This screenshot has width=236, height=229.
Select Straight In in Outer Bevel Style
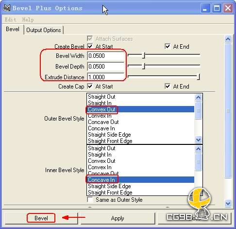pos(140,103)
